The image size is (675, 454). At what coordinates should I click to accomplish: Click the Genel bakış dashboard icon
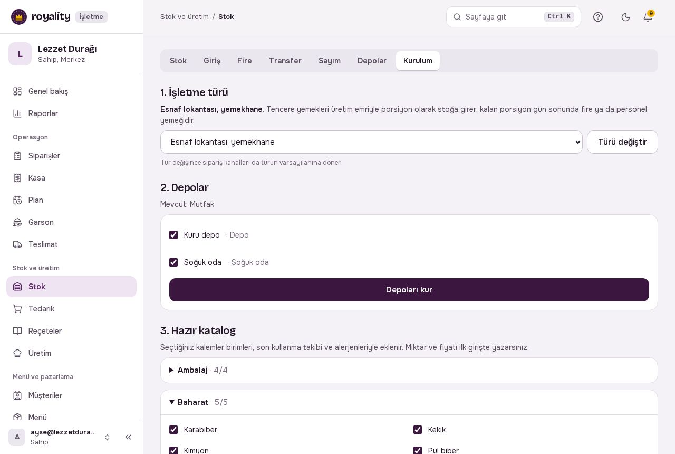pos(17,91)
